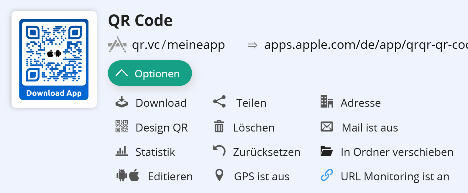Open the apps.apple.com destination link
This screenshot has height=193, width=468.
click(363, 45)
